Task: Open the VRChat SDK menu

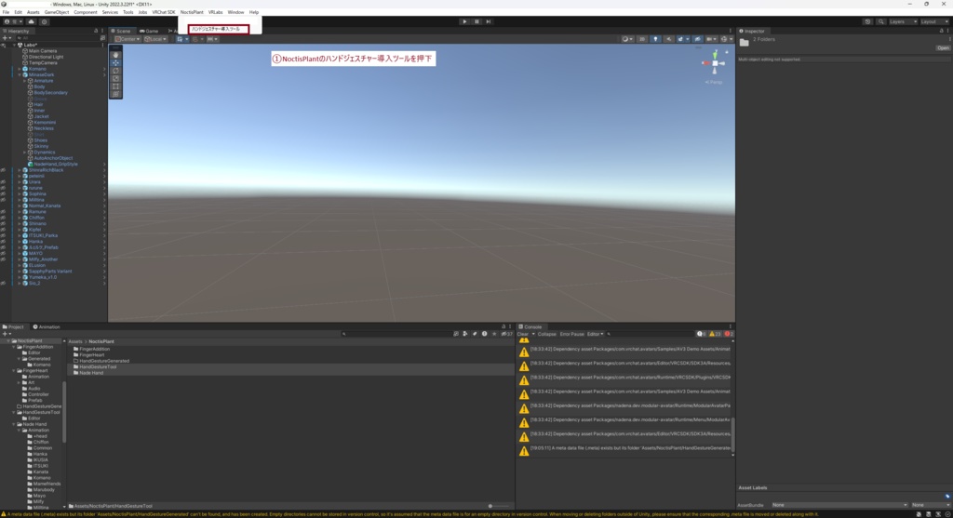Action: 164,12
